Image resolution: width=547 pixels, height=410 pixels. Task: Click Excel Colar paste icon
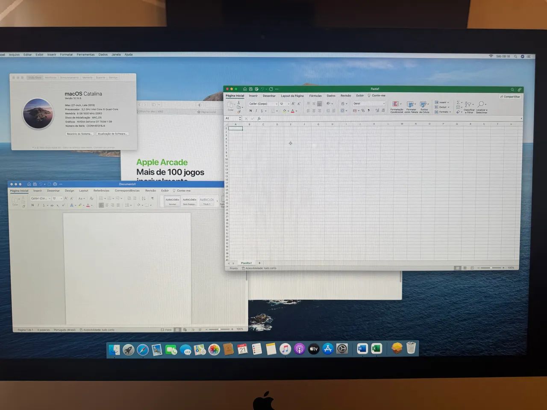click(230, 106)
